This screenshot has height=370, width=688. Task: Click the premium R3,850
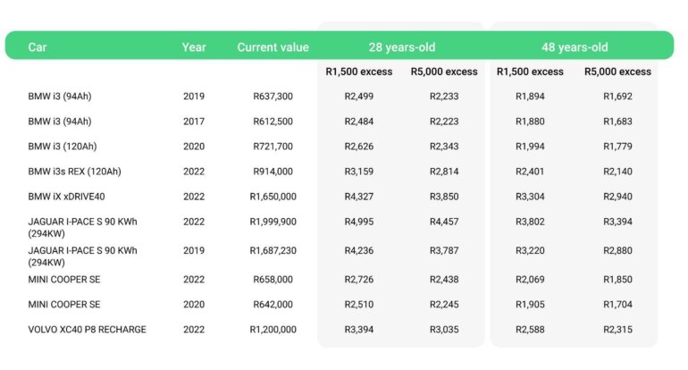(444, 197)
